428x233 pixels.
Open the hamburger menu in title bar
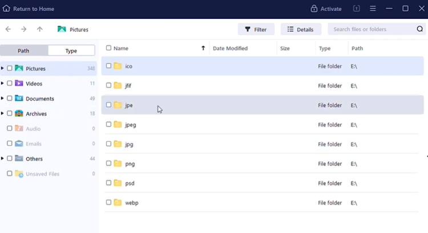373,9
